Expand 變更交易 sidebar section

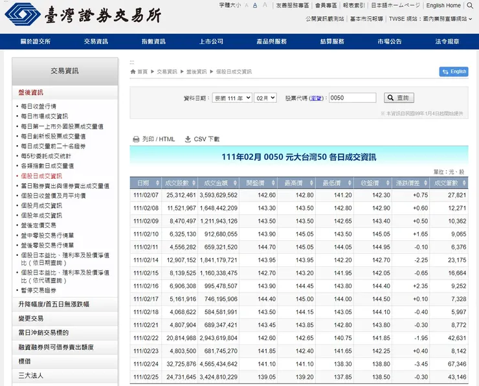[65, 319]
